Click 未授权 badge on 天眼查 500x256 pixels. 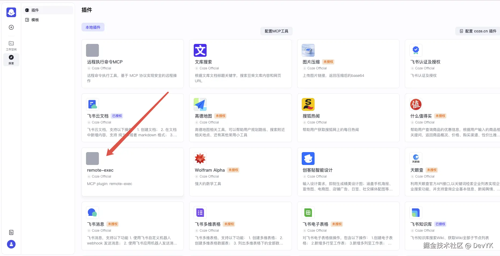pos(432,170)
